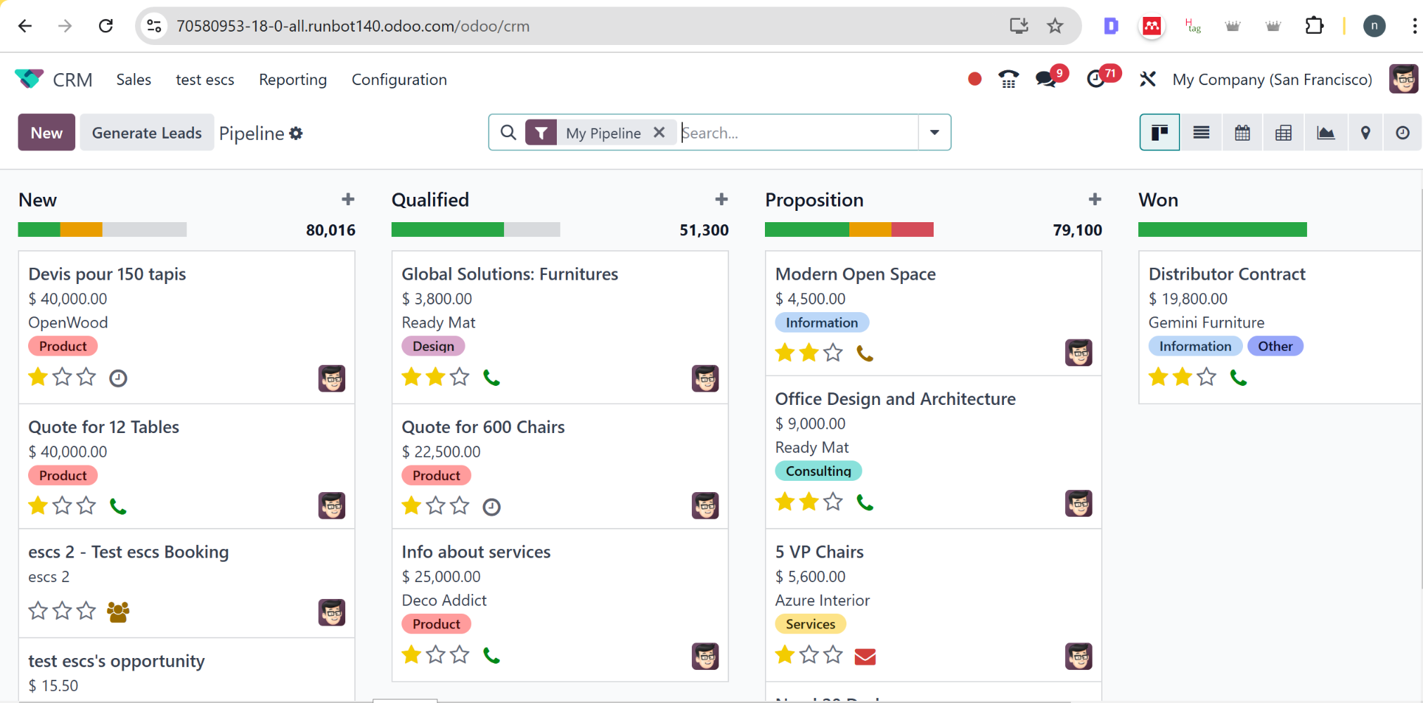Open Pipeline settings gear icon

tap(296, 133)
